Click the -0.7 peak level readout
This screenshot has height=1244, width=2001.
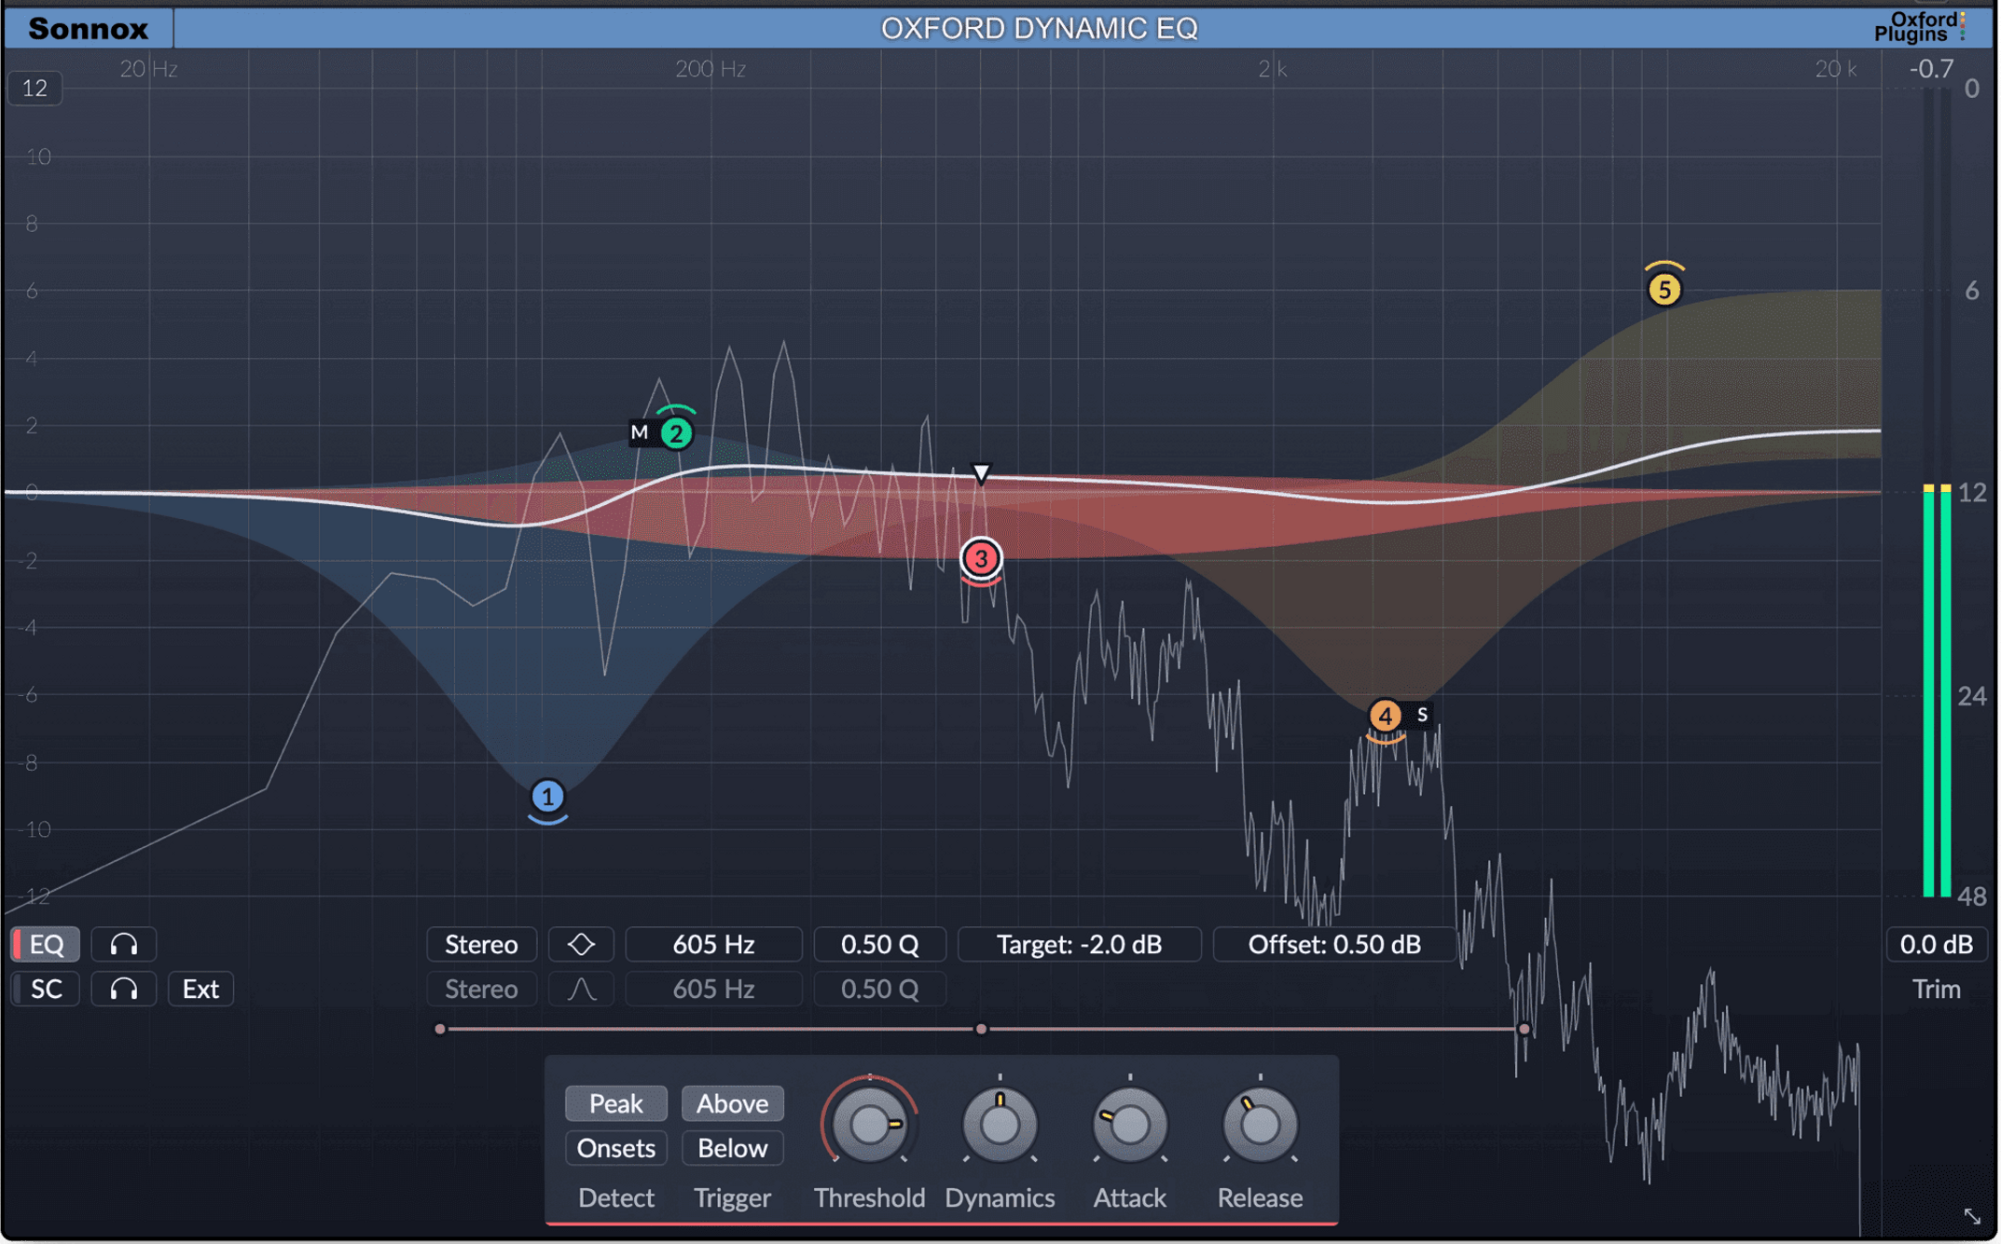tap(1931, 69)
